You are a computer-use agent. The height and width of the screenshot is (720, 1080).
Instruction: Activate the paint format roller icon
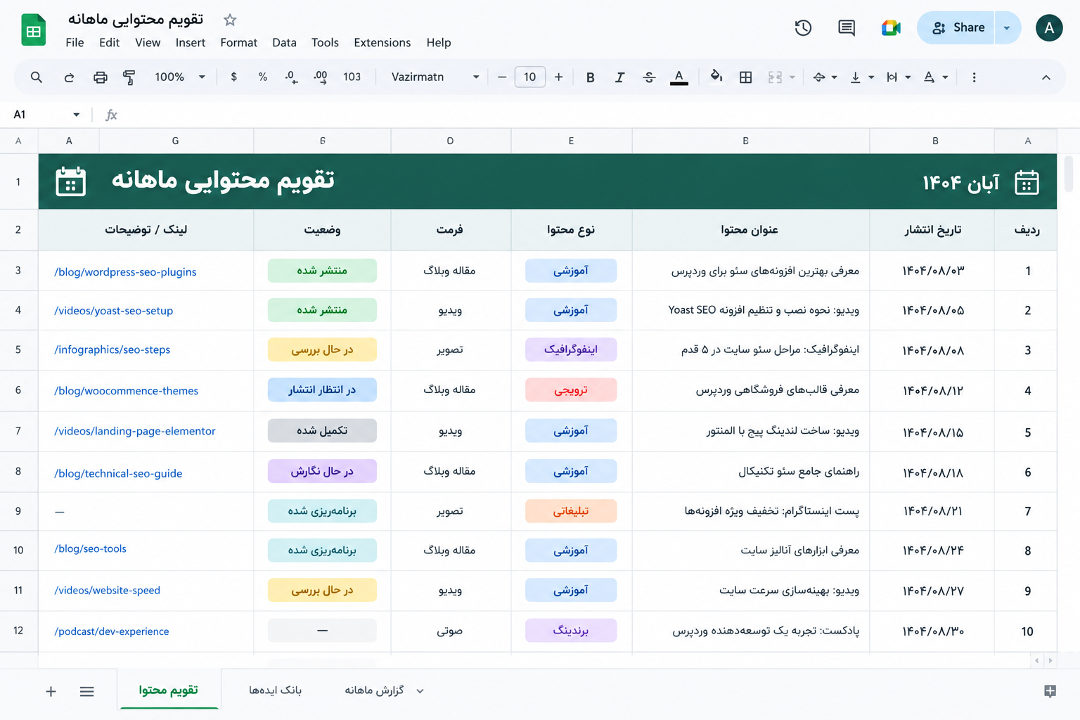pyautogui.click(x=129, y=77)
